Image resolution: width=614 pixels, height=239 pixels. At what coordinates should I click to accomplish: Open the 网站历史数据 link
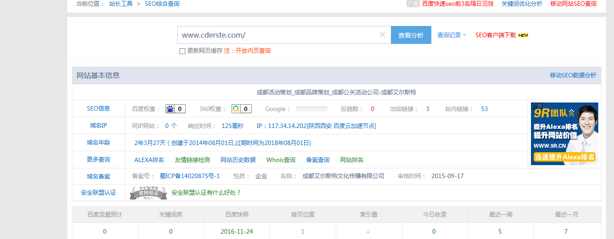pyautogui.click(x=238, y=160)
